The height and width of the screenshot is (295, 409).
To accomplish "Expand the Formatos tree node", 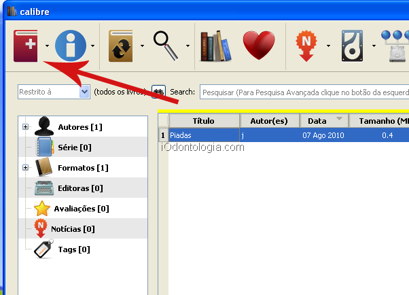I will click(x=25, y=168).
